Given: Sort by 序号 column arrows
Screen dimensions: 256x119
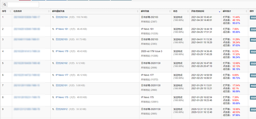Looking at the screenshot, I should (x=10, y=11).
